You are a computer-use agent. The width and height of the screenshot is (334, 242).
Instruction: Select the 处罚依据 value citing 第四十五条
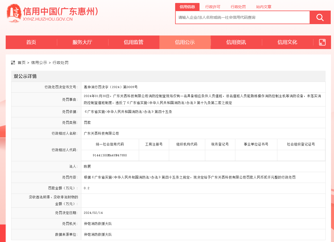pyautogui.click(x=128, y=112)
